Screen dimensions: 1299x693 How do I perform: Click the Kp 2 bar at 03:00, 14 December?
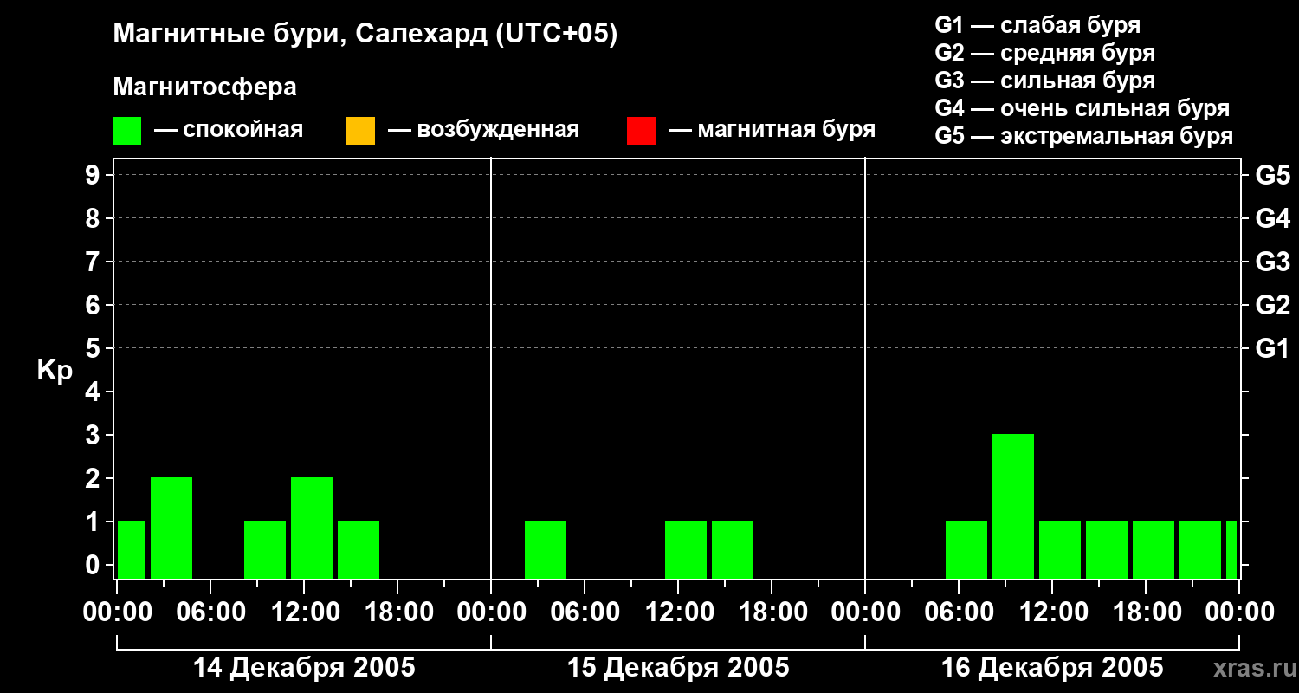click(171, 528)
